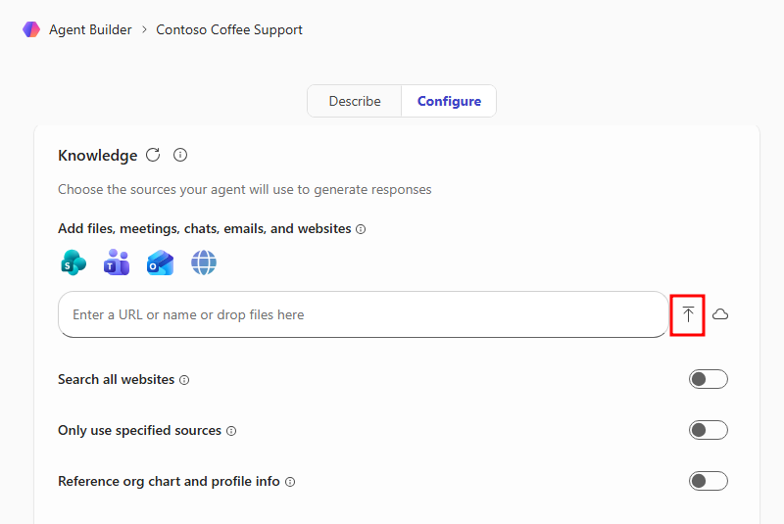Click the cloud files icon
The width and height of the screenshot is (784, 524).
tap(720, 314)
